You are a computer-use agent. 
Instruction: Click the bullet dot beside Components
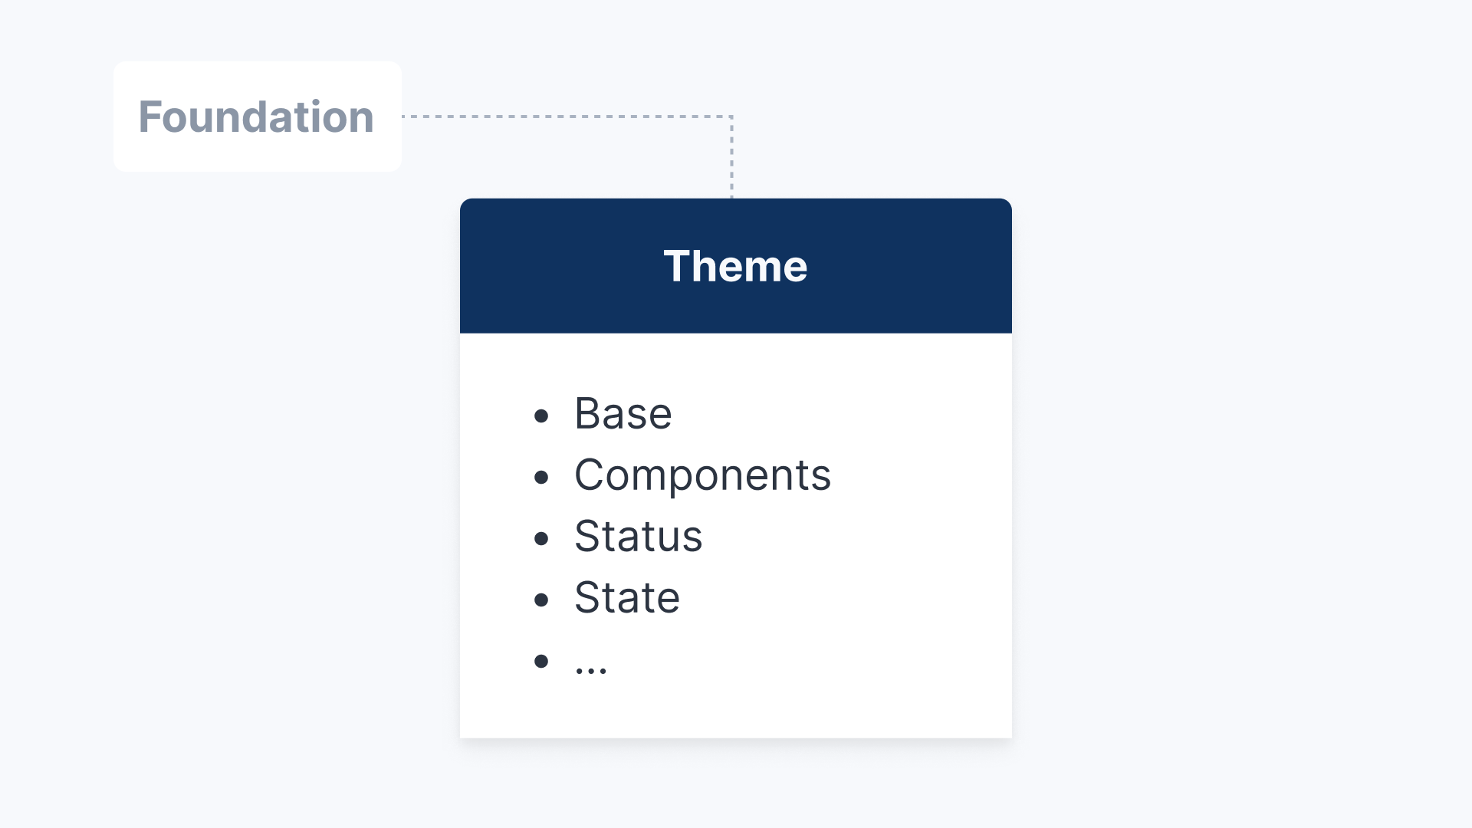click(541, 478)
